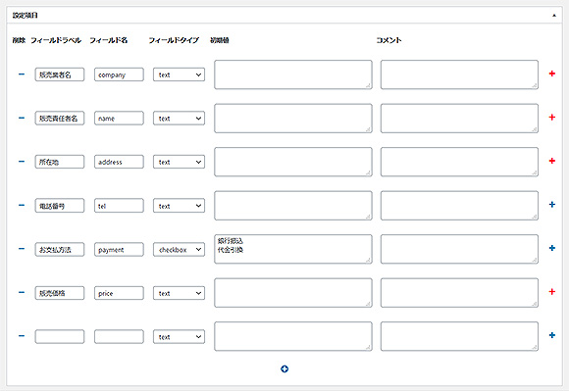Click the plus icon on company row
This screenshot has height=391, width=569.
coord(552,73)
